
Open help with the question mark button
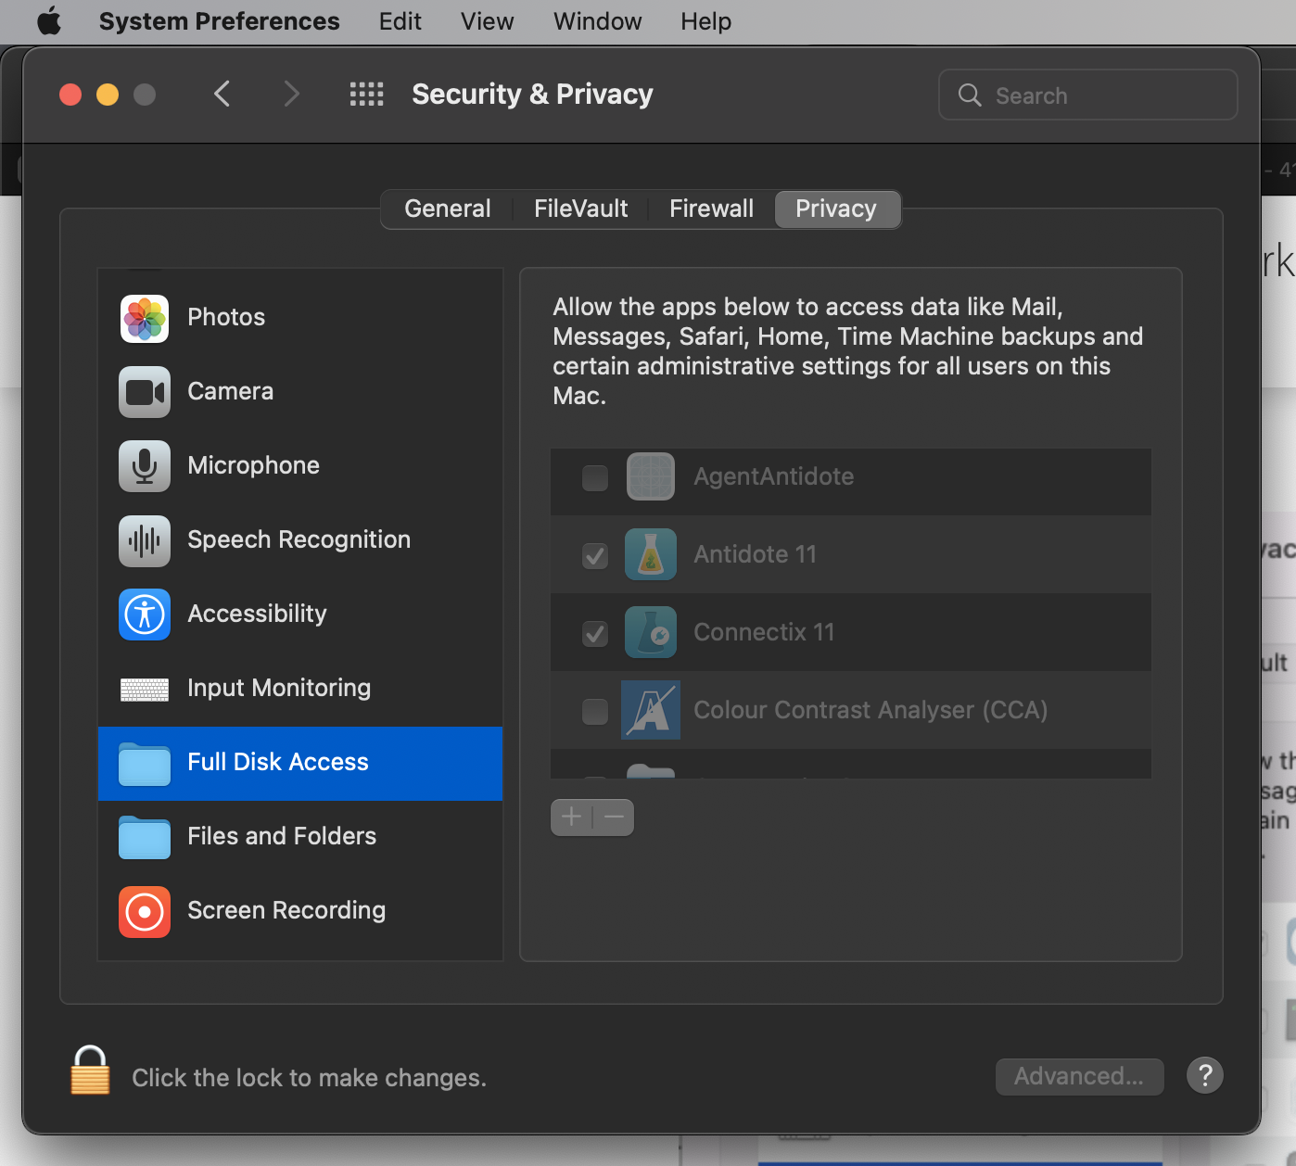point(1205,1075)
